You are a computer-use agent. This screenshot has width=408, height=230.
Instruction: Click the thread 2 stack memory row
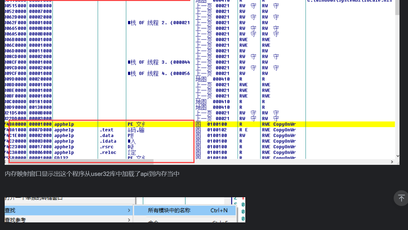point(158,23)
